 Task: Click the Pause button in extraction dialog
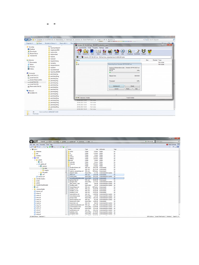[x=132, y=86]
